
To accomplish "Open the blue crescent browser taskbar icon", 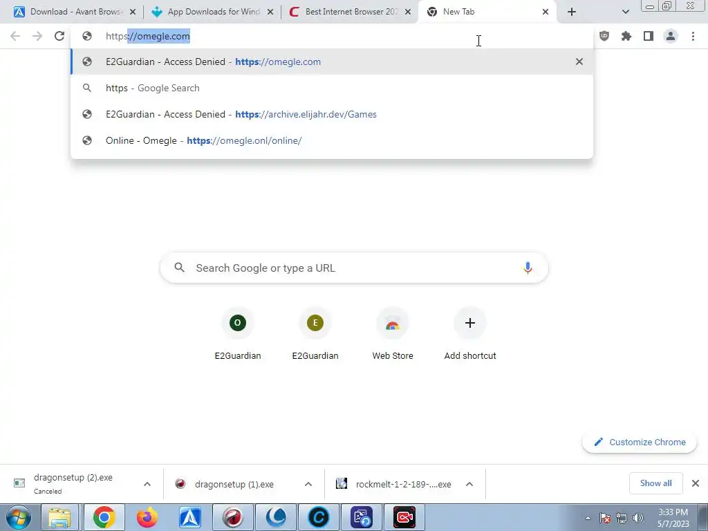I will tap(276, 517).
